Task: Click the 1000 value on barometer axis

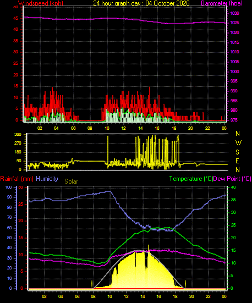Action: click(x=234, y=71)
